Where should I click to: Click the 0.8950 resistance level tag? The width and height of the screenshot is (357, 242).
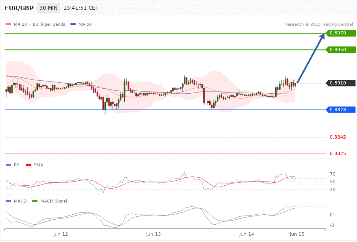341,50
